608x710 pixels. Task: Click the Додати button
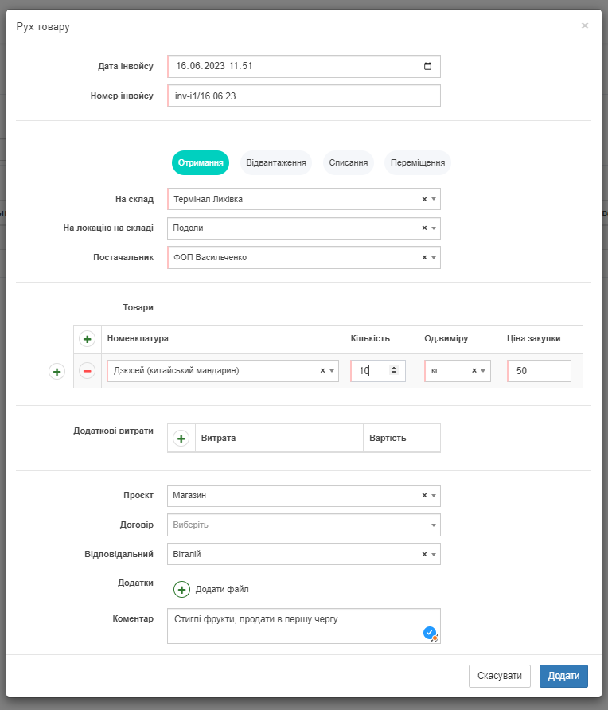[563, 676]
